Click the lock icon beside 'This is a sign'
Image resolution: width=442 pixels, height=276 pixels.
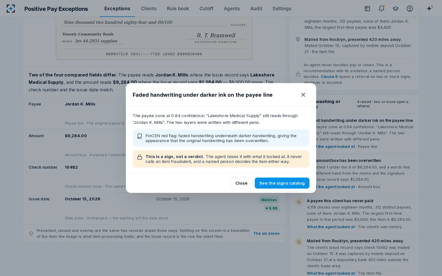140,157
